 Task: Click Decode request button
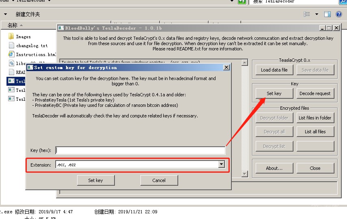click(x=315, y=93)
